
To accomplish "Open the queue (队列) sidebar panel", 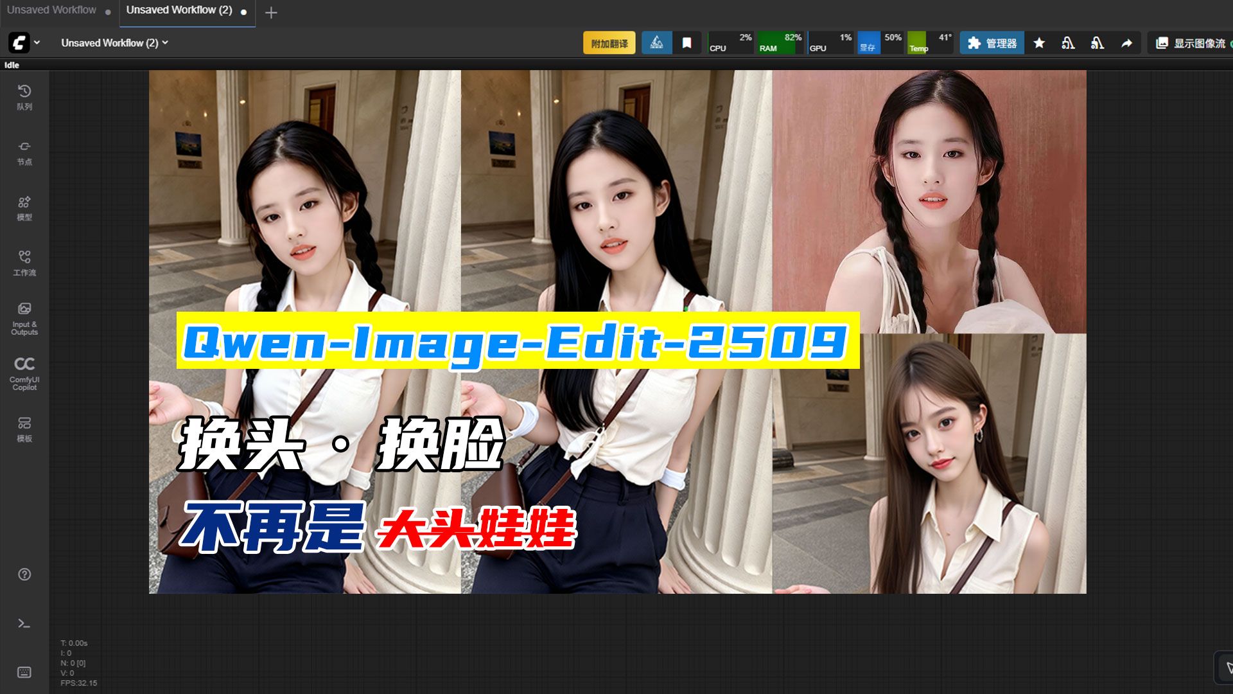I will [24, 97].
